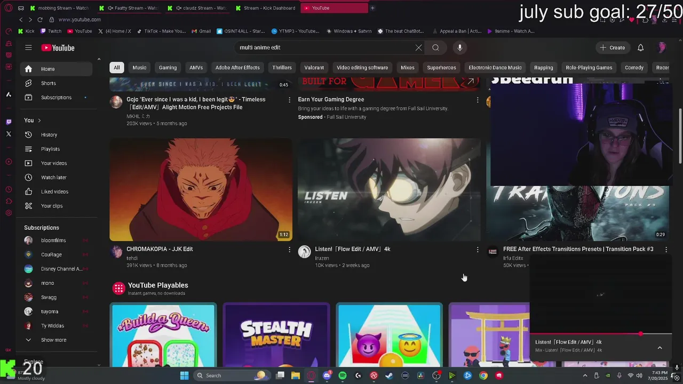
Task: Click the YouTube logo
Action: (58, 48)
